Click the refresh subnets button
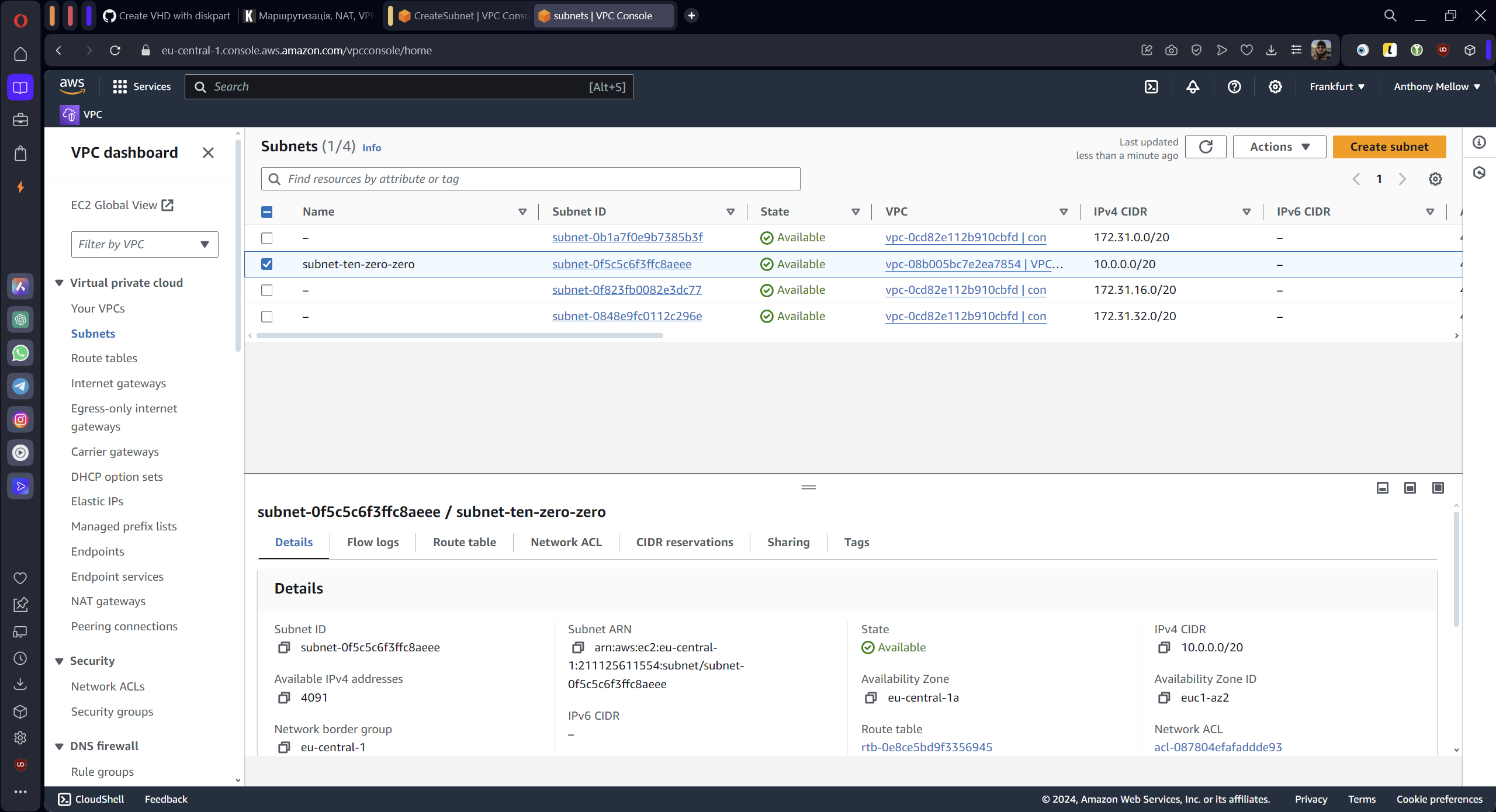The height and width of the screenshot is (812, 1496). (1206, 147)
